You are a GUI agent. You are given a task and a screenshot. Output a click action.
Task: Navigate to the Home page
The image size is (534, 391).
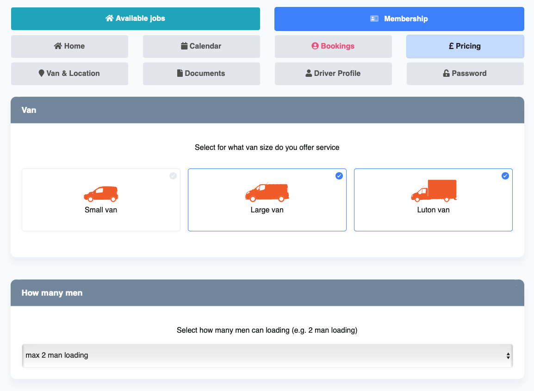[69, 46]
